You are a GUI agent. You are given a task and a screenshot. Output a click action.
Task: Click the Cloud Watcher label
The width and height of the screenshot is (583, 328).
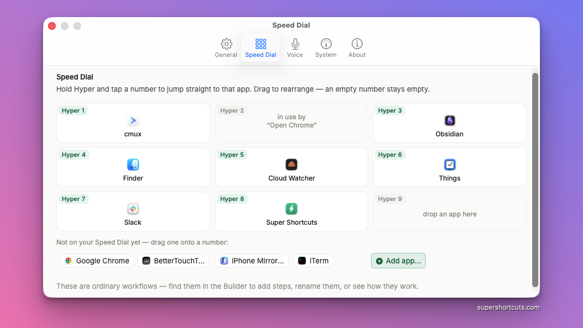291,178
